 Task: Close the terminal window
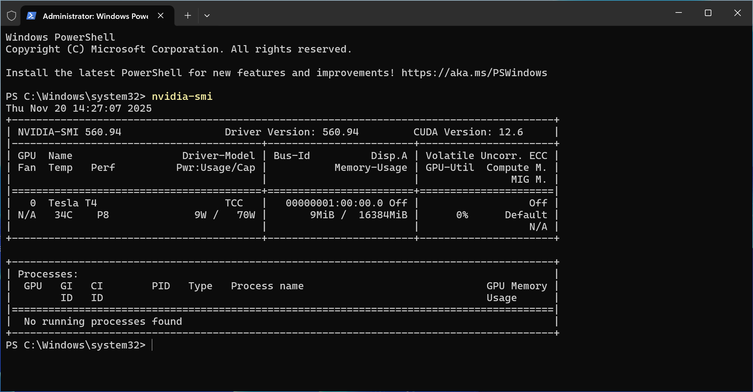coord(738,13)
